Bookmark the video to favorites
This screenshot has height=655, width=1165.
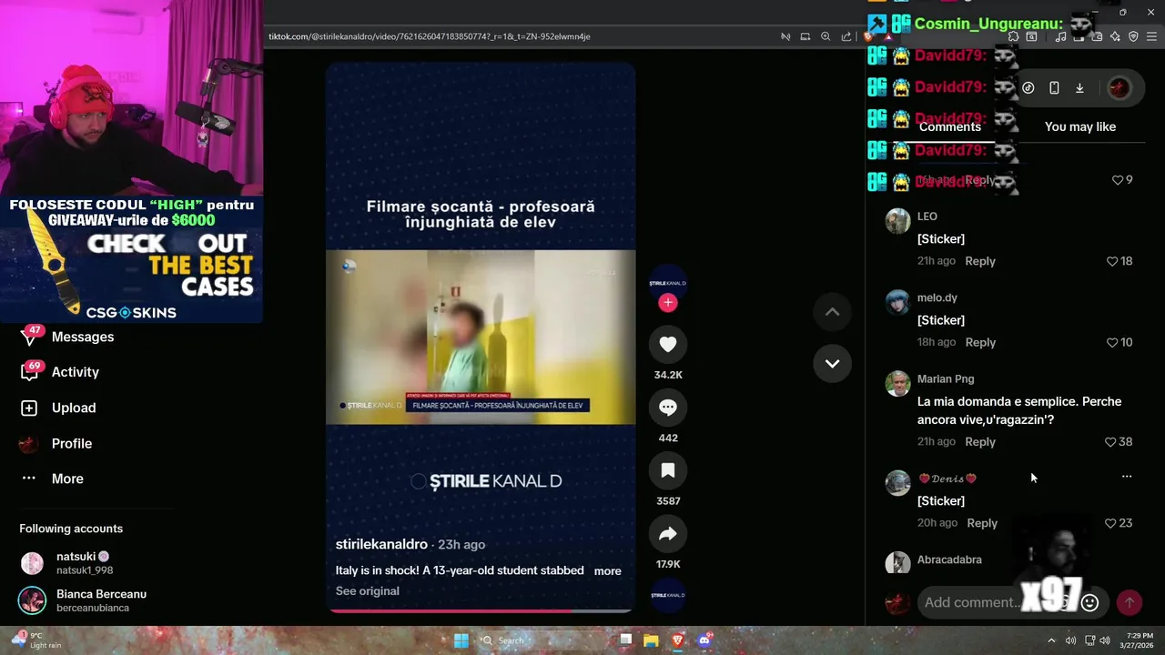point(668,470)
